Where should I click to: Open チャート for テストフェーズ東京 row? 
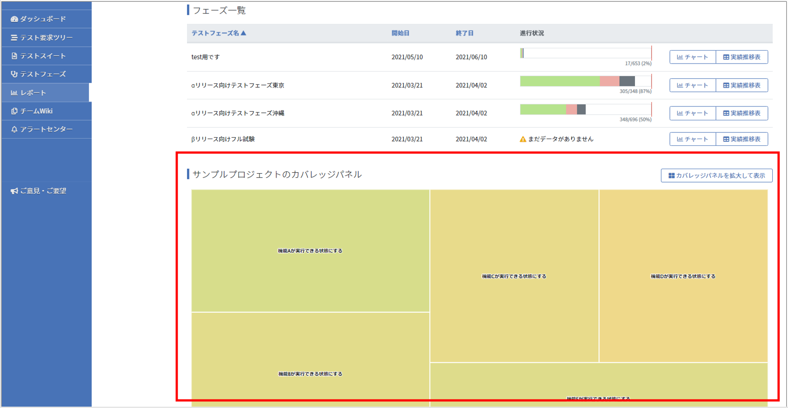coord(693,85)
